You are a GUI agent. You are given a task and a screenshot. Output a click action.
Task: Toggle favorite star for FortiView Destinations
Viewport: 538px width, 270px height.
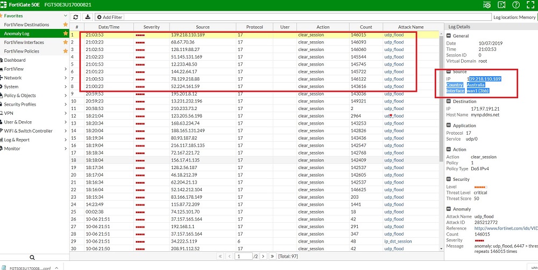(66, 25)
